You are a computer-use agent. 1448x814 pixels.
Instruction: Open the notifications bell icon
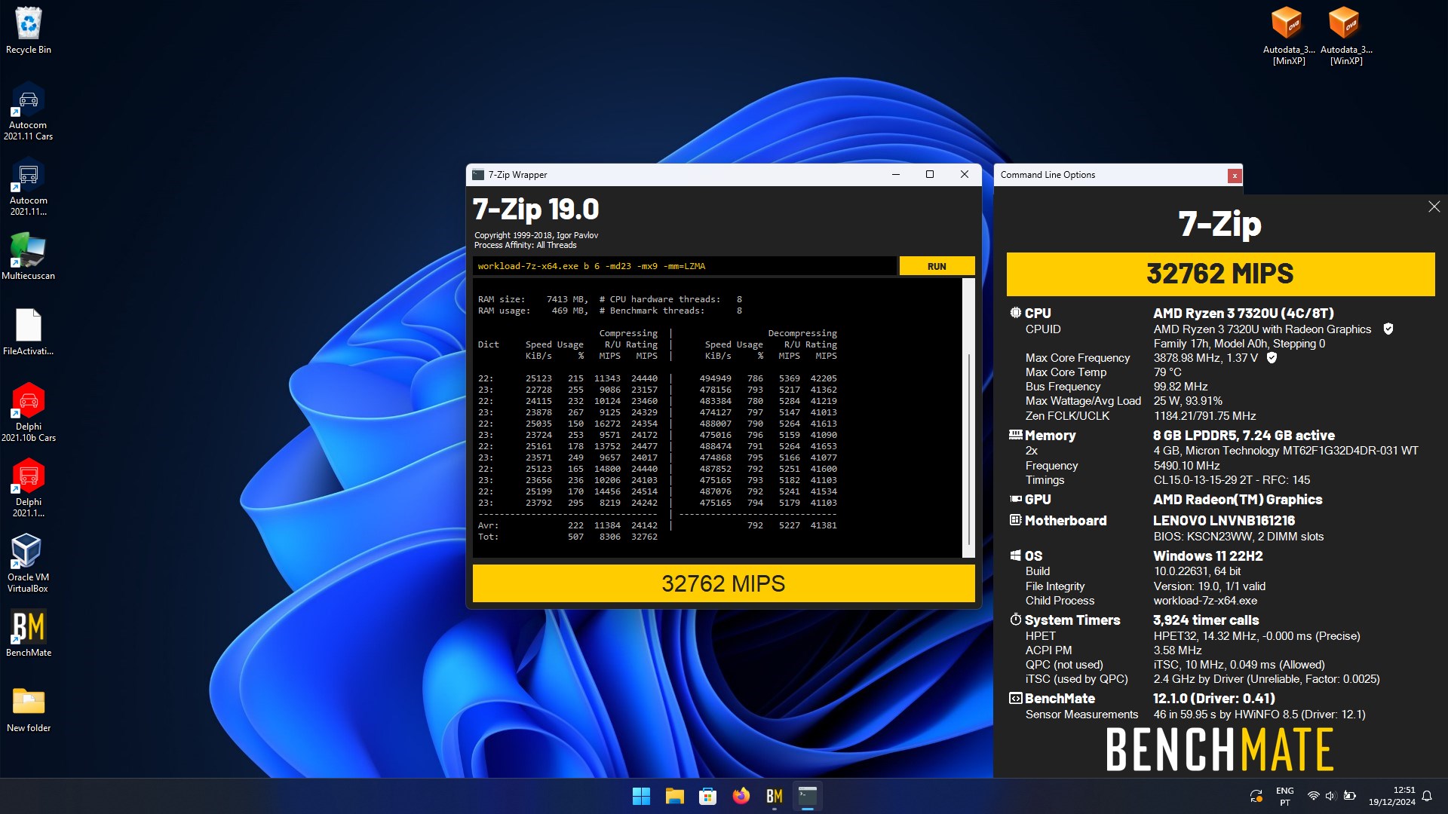(1427, 796)
